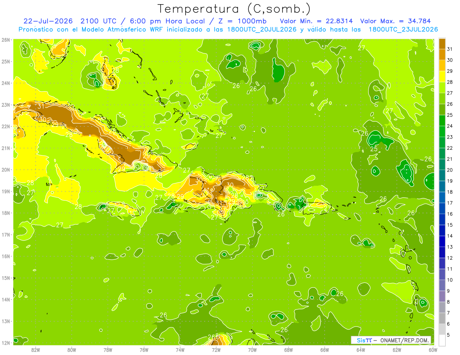Click longitude axis label '82W'
Image resolution: width=460 pixels, height=355 pixels.
pos(36,350)
